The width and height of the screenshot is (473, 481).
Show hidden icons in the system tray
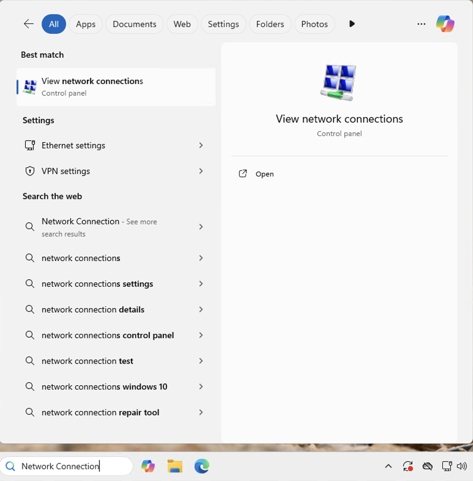(x=388, y=466)
